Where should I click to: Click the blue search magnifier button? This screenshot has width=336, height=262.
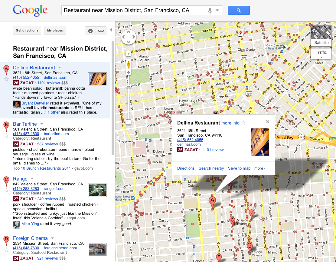pos(239,10)
